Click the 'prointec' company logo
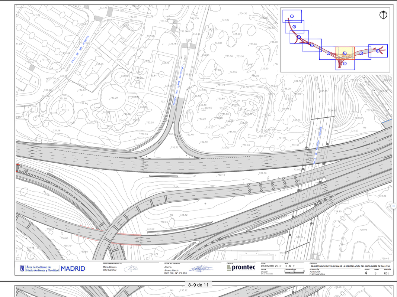The height and width of the screenshot is (297, 397). (241, 267)
